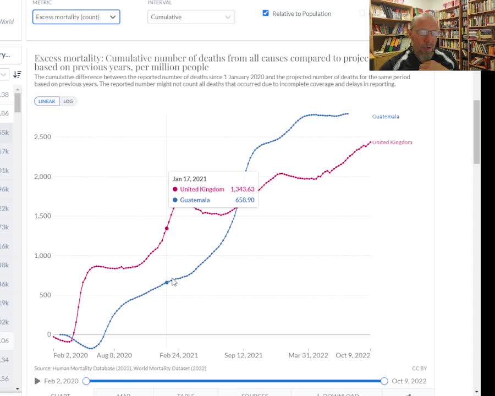
Task: Select the LINEAR scale toggle
Action: [47, 101]
